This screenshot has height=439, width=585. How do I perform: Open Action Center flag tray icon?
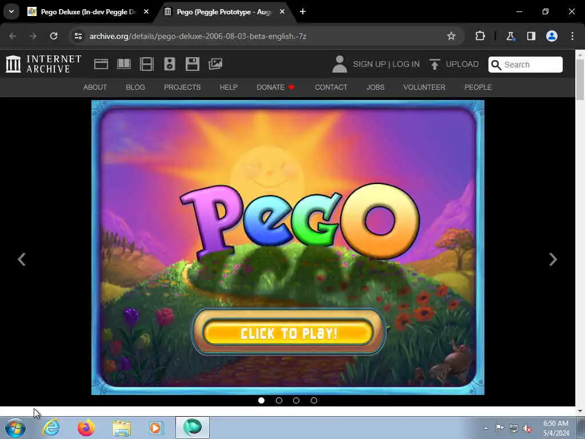point(499,428)
